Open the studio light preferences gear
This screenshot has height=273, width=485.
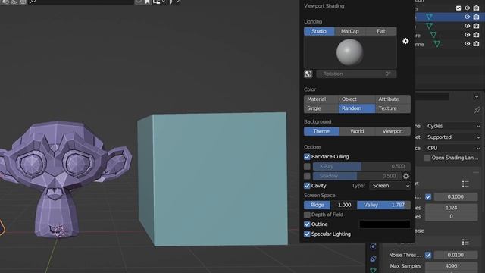tap(405, 41)
